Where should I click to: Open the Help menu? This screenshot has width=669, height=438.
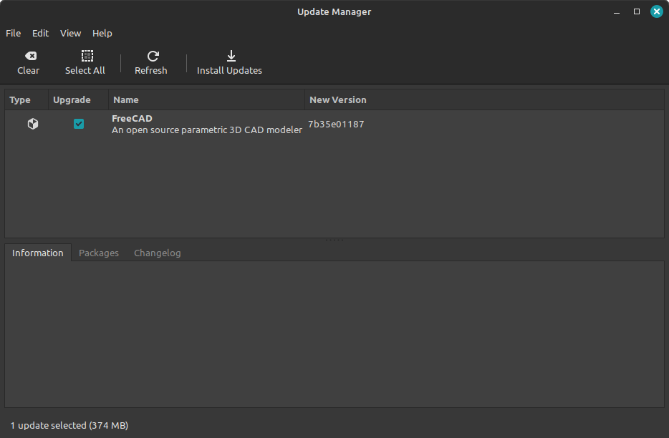point(102,33)
